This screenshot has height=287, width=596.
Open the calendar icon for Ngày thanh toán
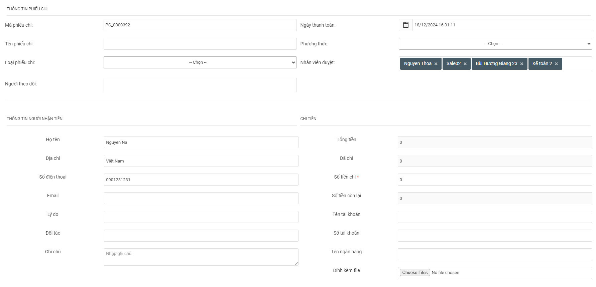pyautogui.click(x=405, y=25)
